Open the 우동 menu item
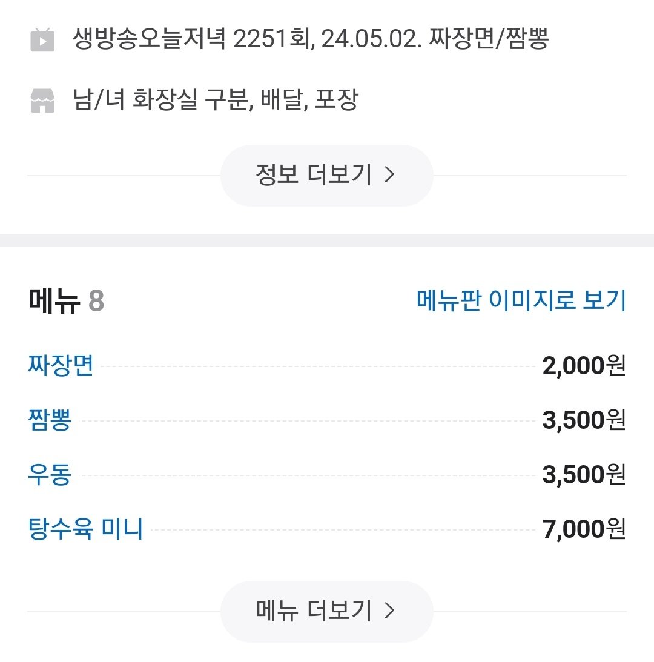Screen dimensions: 654x662 pyautogui.click(x=50, y=475)
